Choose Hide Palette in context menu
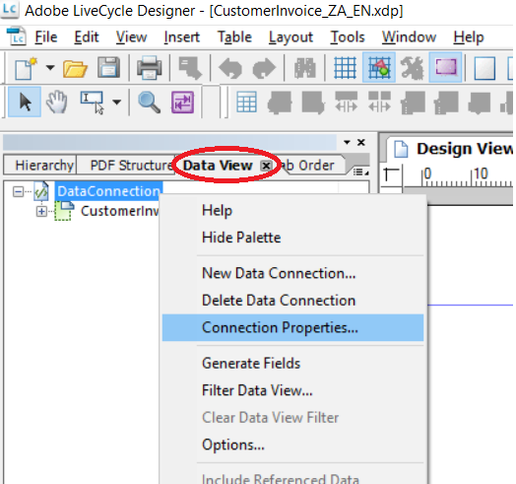 click(241, 238)
